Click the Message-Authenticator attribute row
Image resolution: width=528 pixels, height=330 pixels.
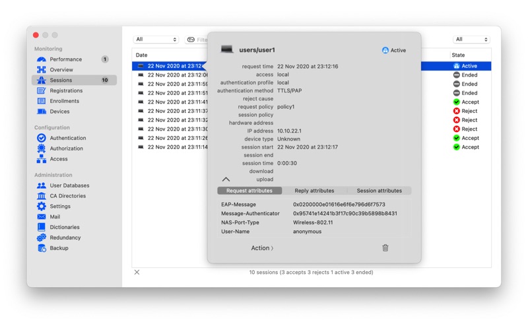coord(314,213)
